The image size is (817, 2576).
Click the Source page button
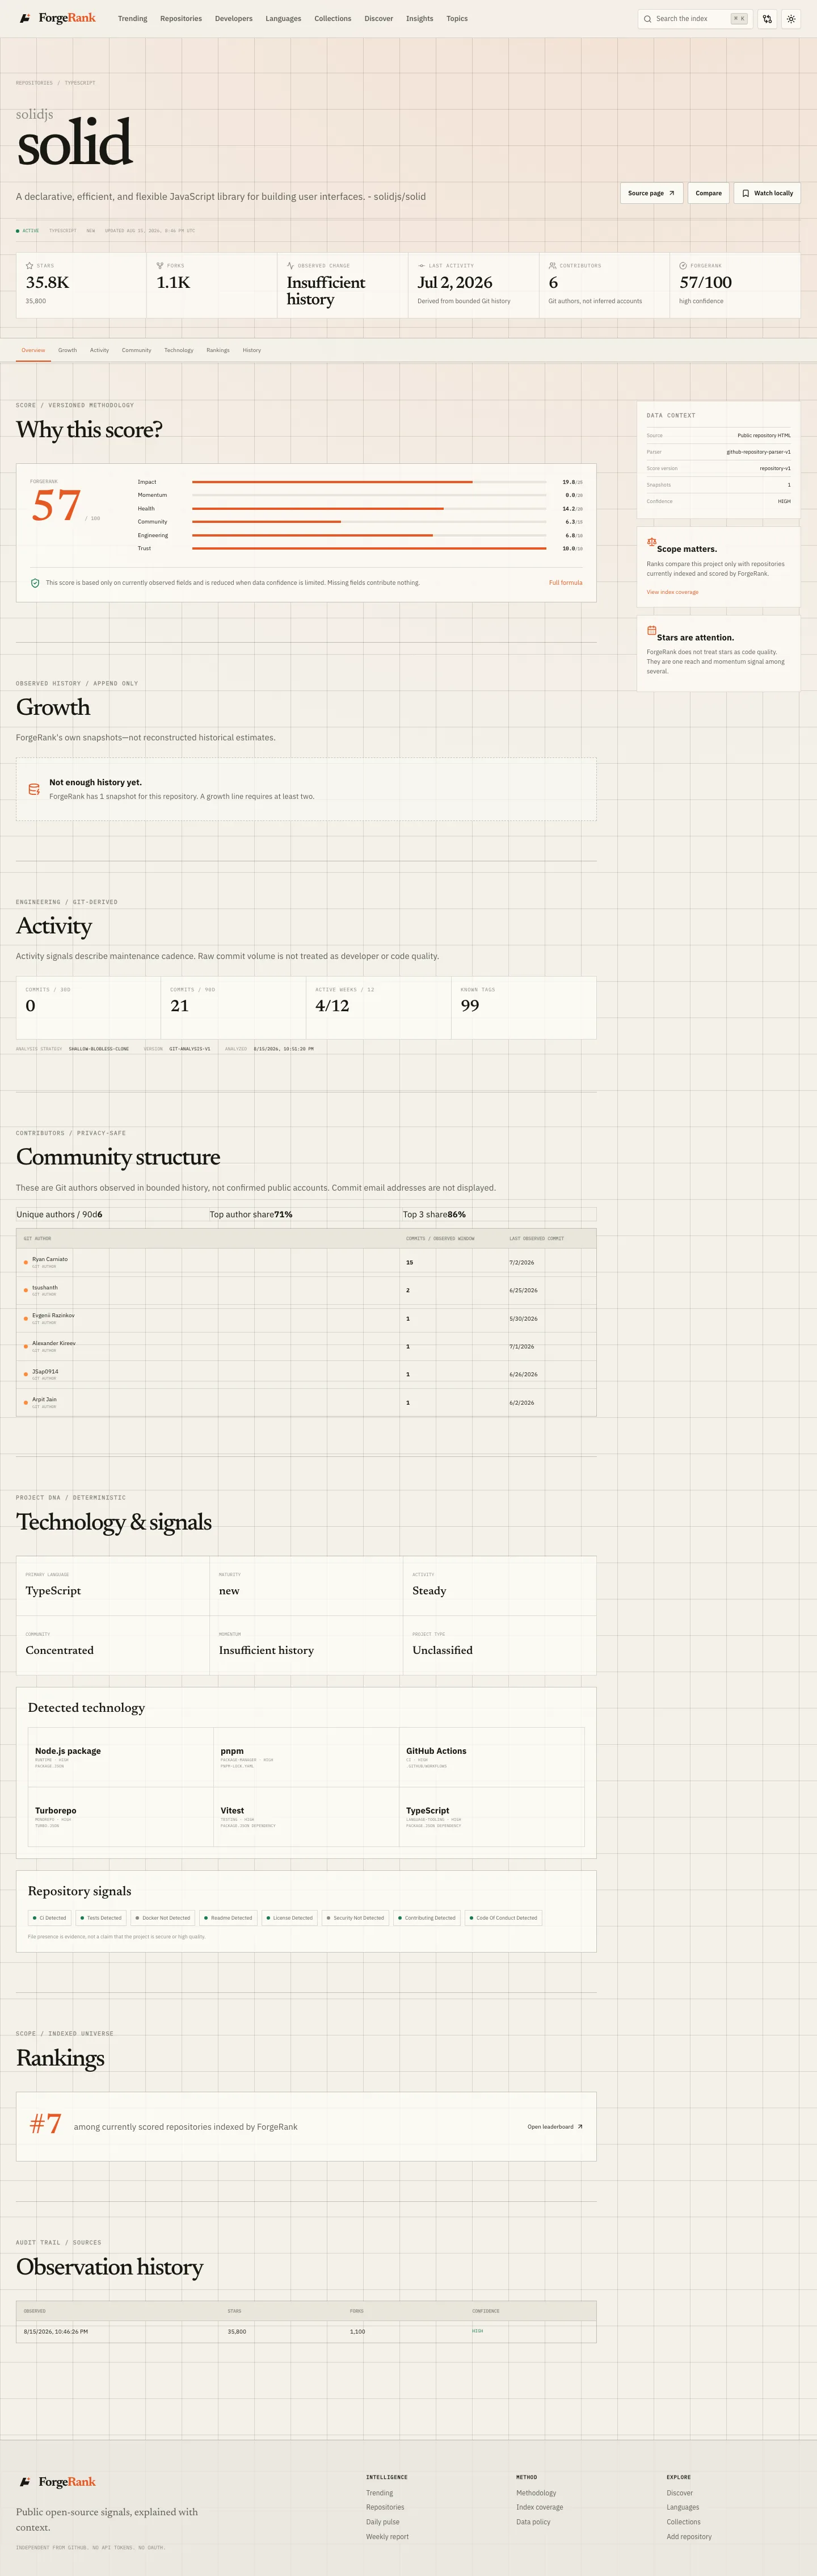pyautogui.click(x=651, y=193)
